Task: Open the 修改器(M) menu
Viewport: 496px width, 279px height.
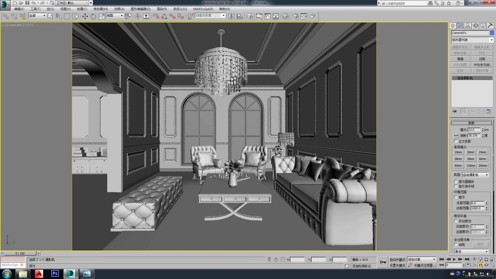Action: (x=100, y=9)
